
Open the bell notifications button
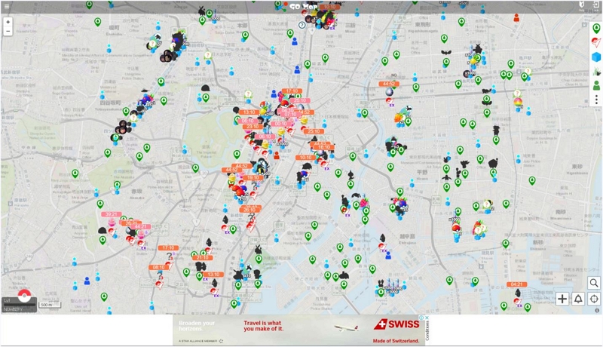tap(578, 299)
